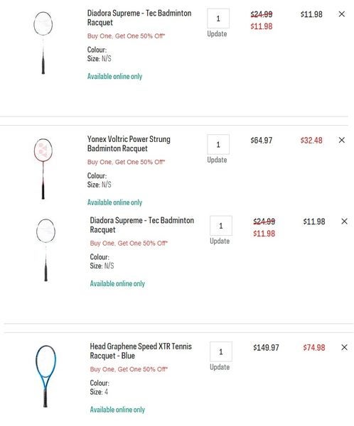Open second Diadora racquet product image
354x426 pixels.
(x=45, y=250)
